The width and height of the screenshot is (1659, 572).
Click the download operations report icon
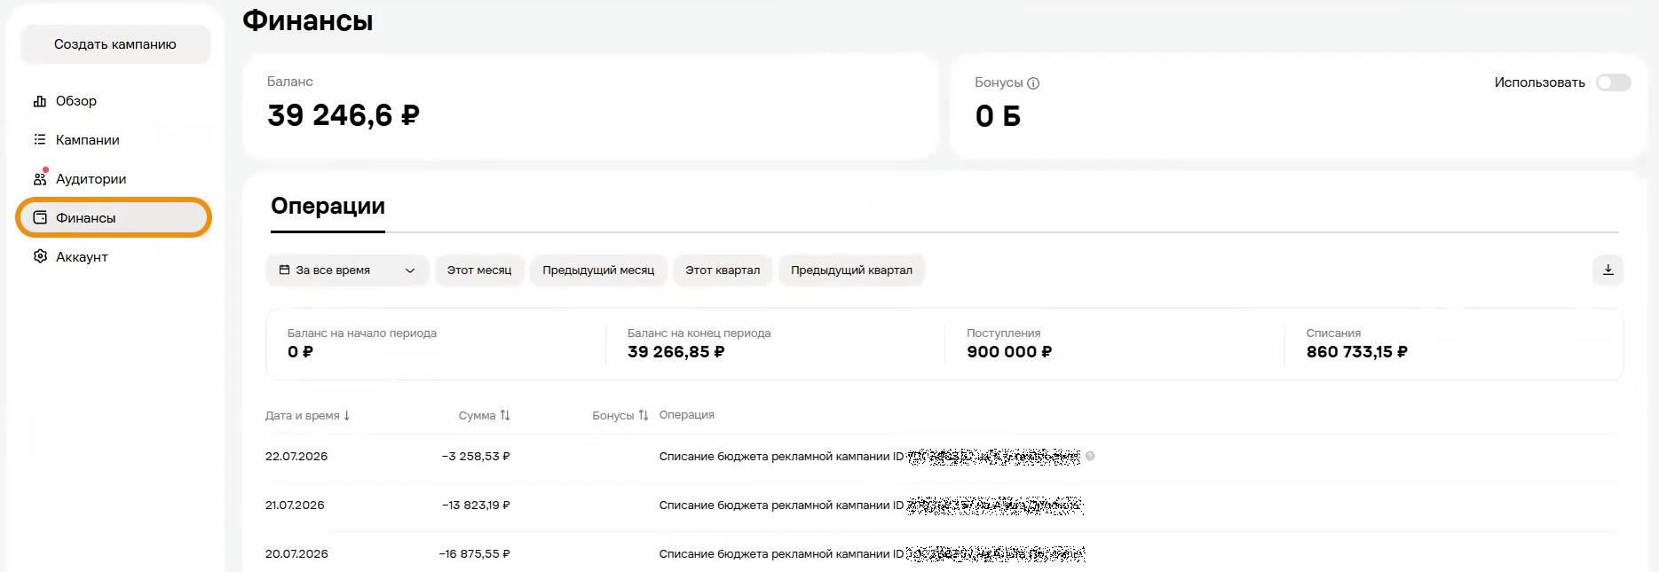[x=1608, y=270]
